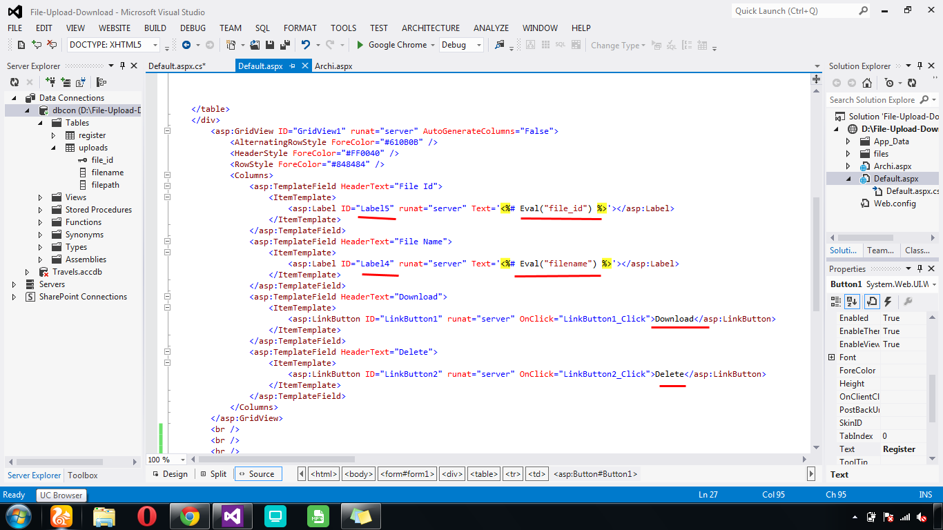Screen dimensions: 943x530
Task: Click the Home icon in Solution Explorer
Action: [866, 83]
